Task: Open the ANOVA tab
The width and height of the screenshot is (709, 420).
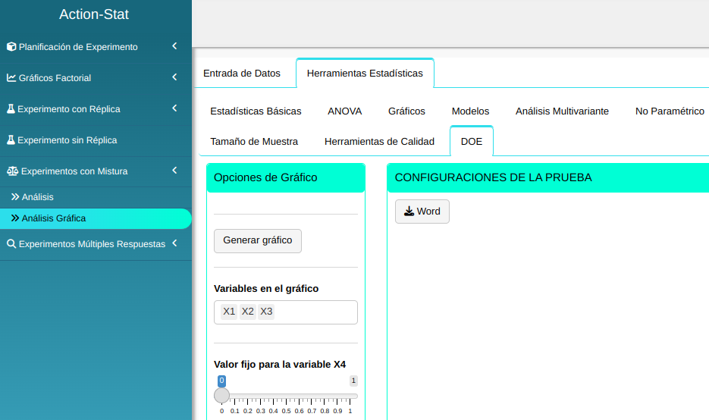Action: [345, 111]
